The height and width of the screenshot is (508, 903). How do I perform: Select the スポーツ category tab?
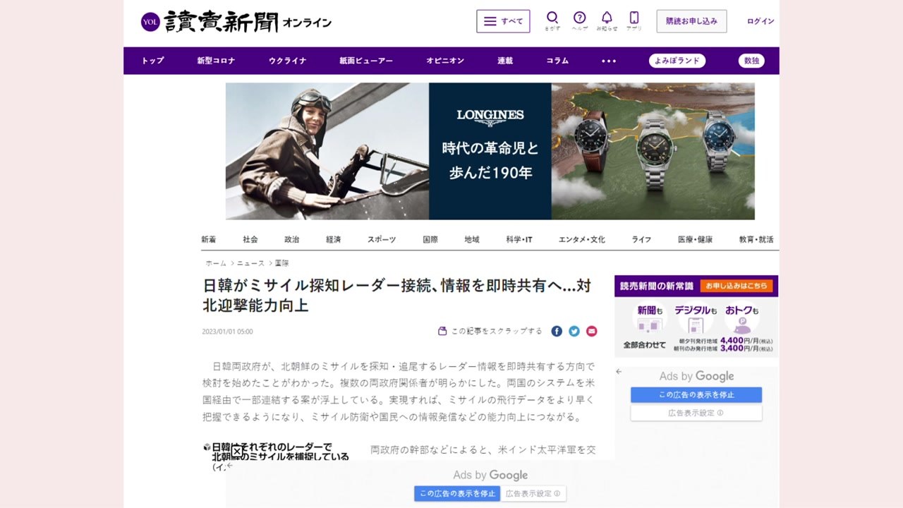pos(382,240)
